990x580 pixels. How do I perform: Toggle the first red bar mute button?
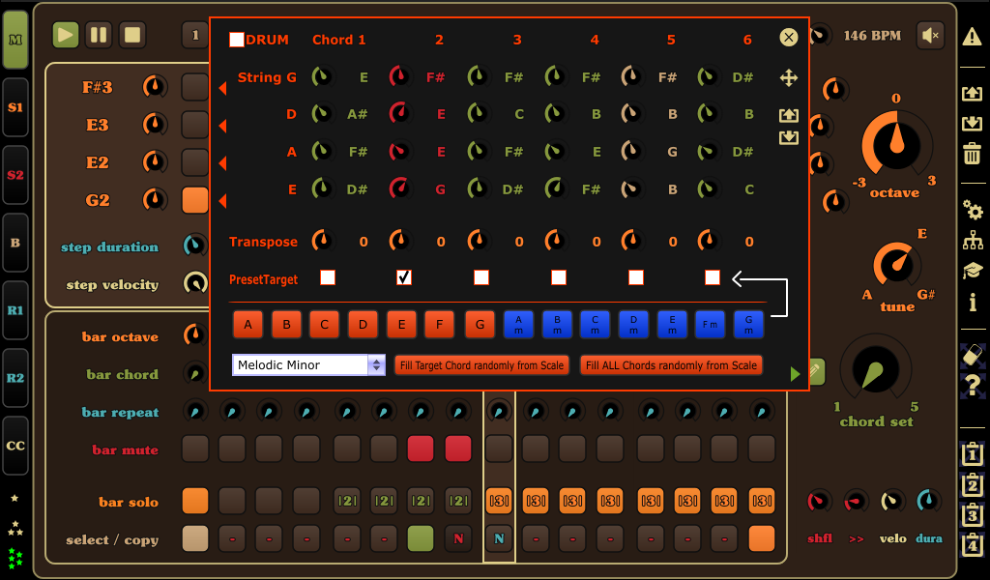tap(421, 449)
